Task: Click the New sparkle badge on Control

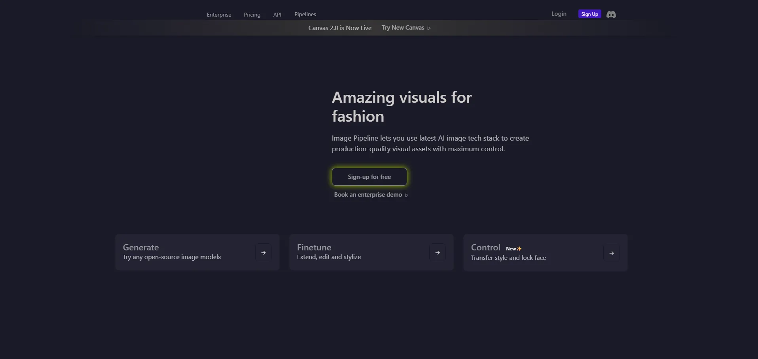Action: click(514, 248)
